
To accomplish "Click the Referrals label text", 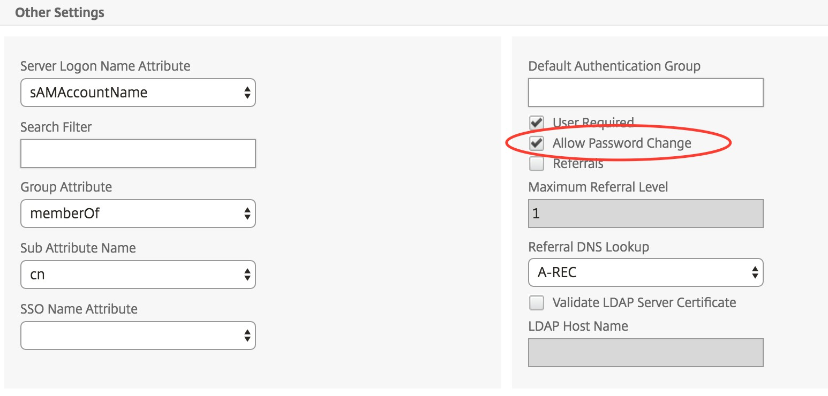I will pyautogui.click(x=578, y=164).
